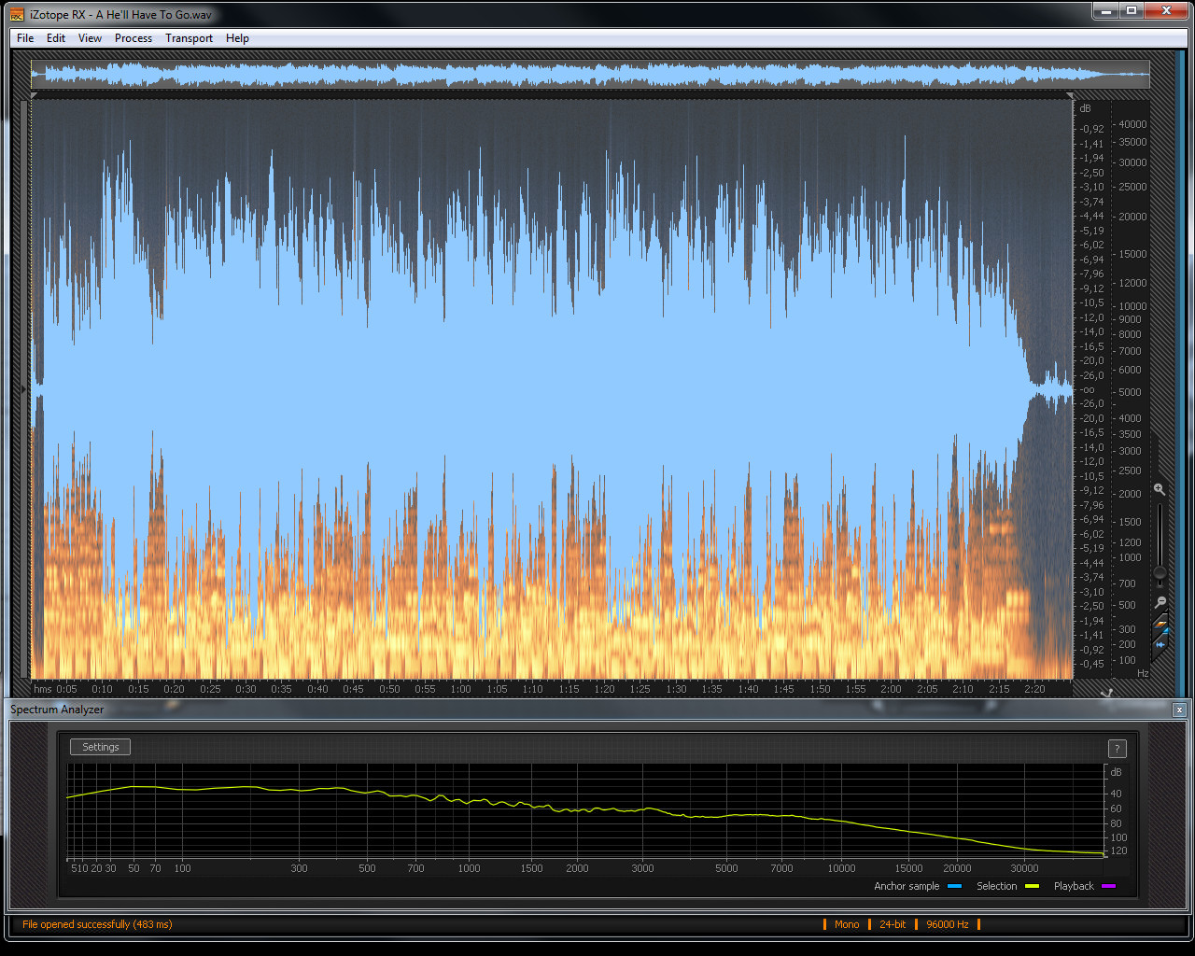Click the vertical zoom slider knob
This screenshot has height=956, width=1195.
click(1160, 572)
